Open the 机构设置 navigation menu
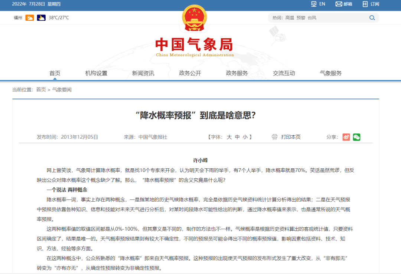 96,73
